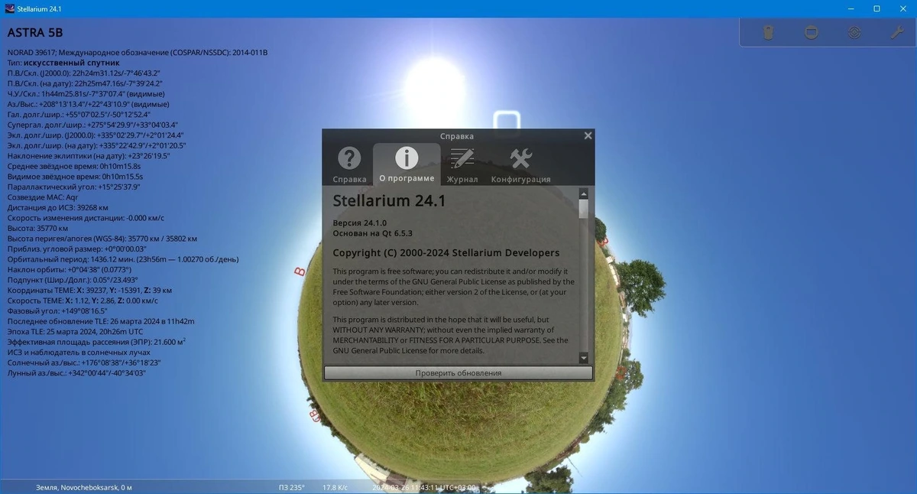Click the scrollbar thumb in About text

pyautogui.click(x=584, y=209)
